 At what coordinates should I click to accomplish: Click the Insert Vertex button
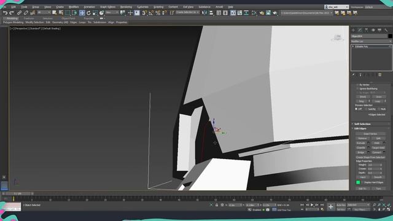click(370, 134)
